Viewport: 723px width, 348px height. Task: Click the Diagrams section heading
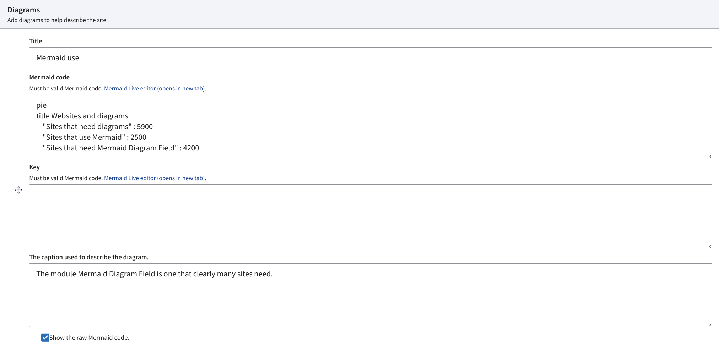[24, 10]
